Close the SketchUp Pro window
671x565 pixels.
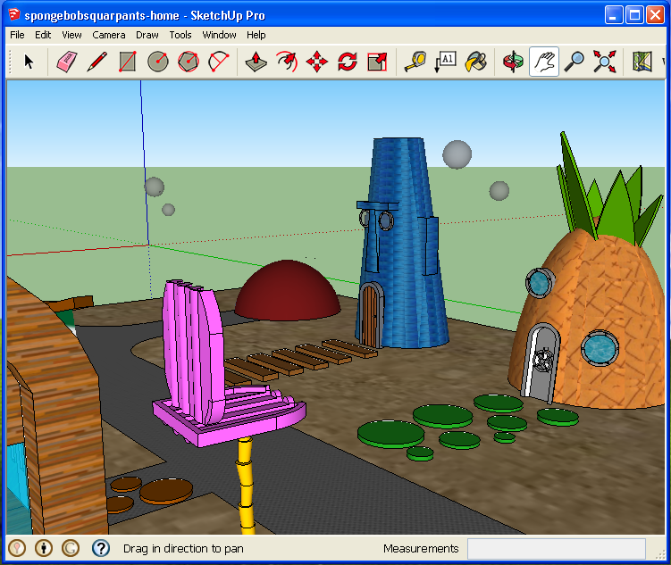[655, 15]
